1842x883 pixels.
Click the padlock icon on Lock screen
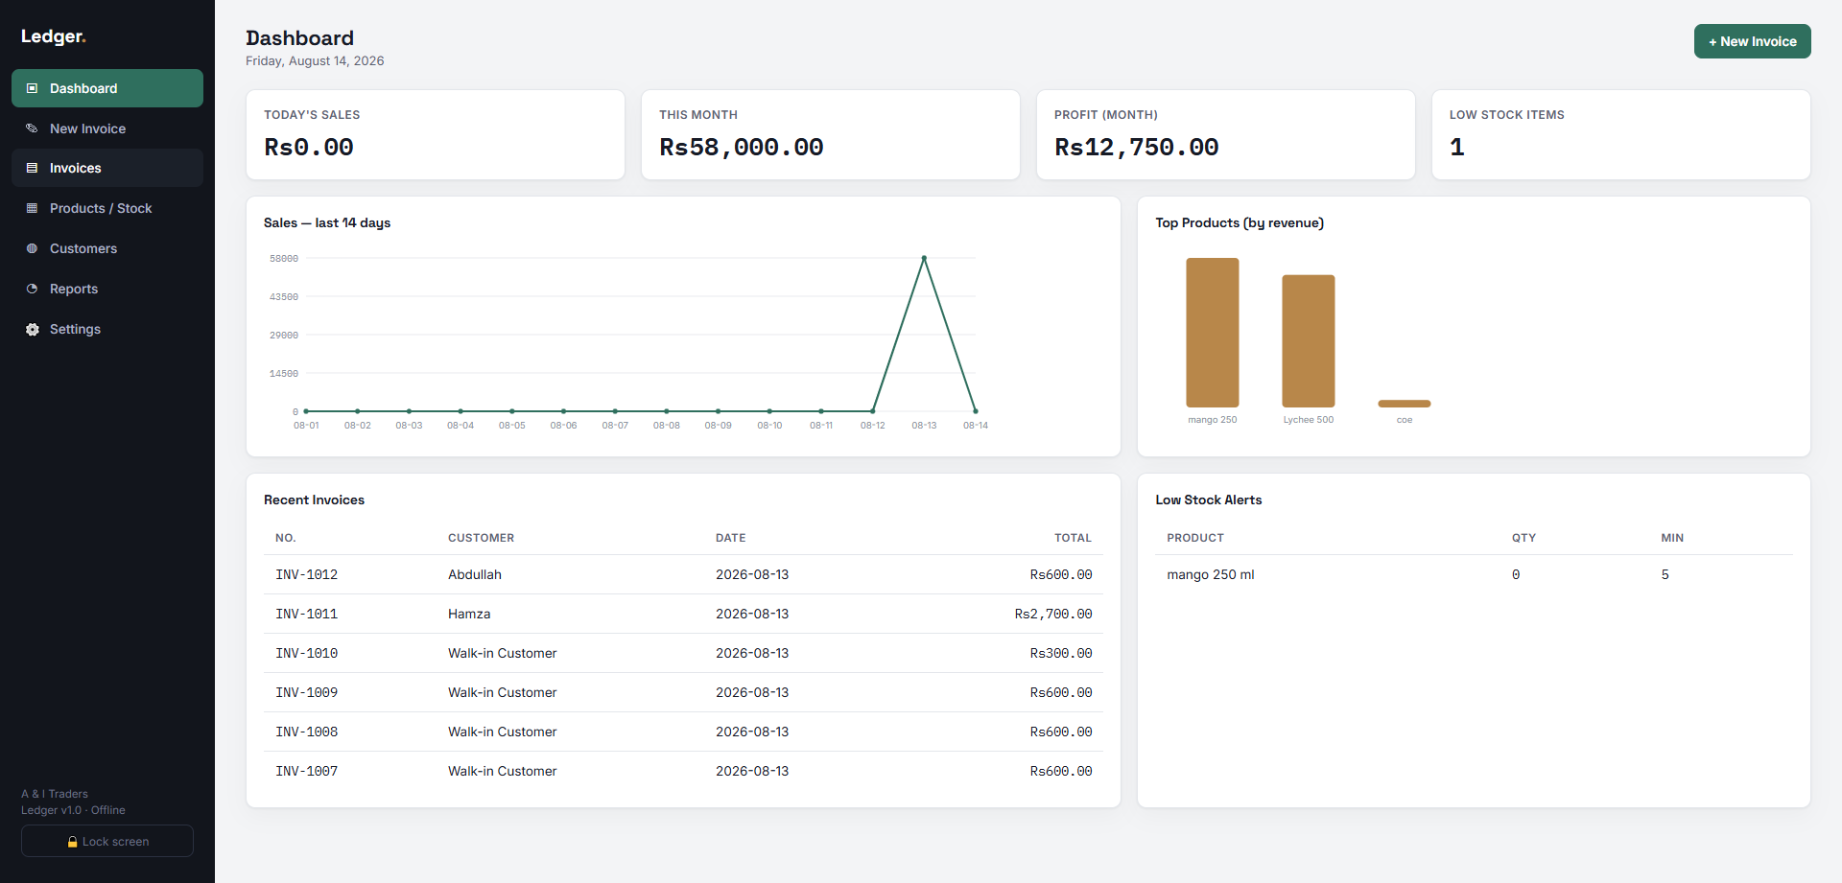[72, 842]
